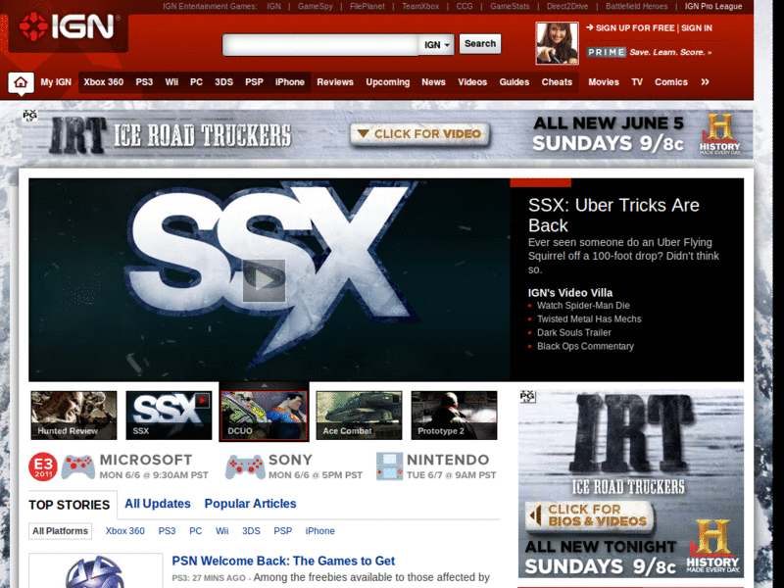Select DCUO carousel thumbnail

pyautogui.click(x=264, y=415)
